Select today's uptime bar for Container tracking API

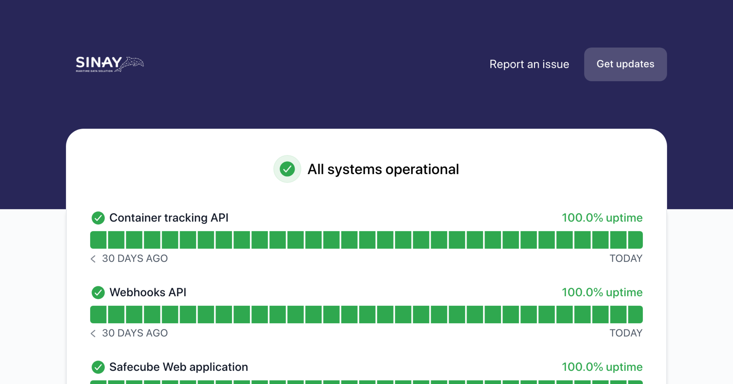[635, 240]
